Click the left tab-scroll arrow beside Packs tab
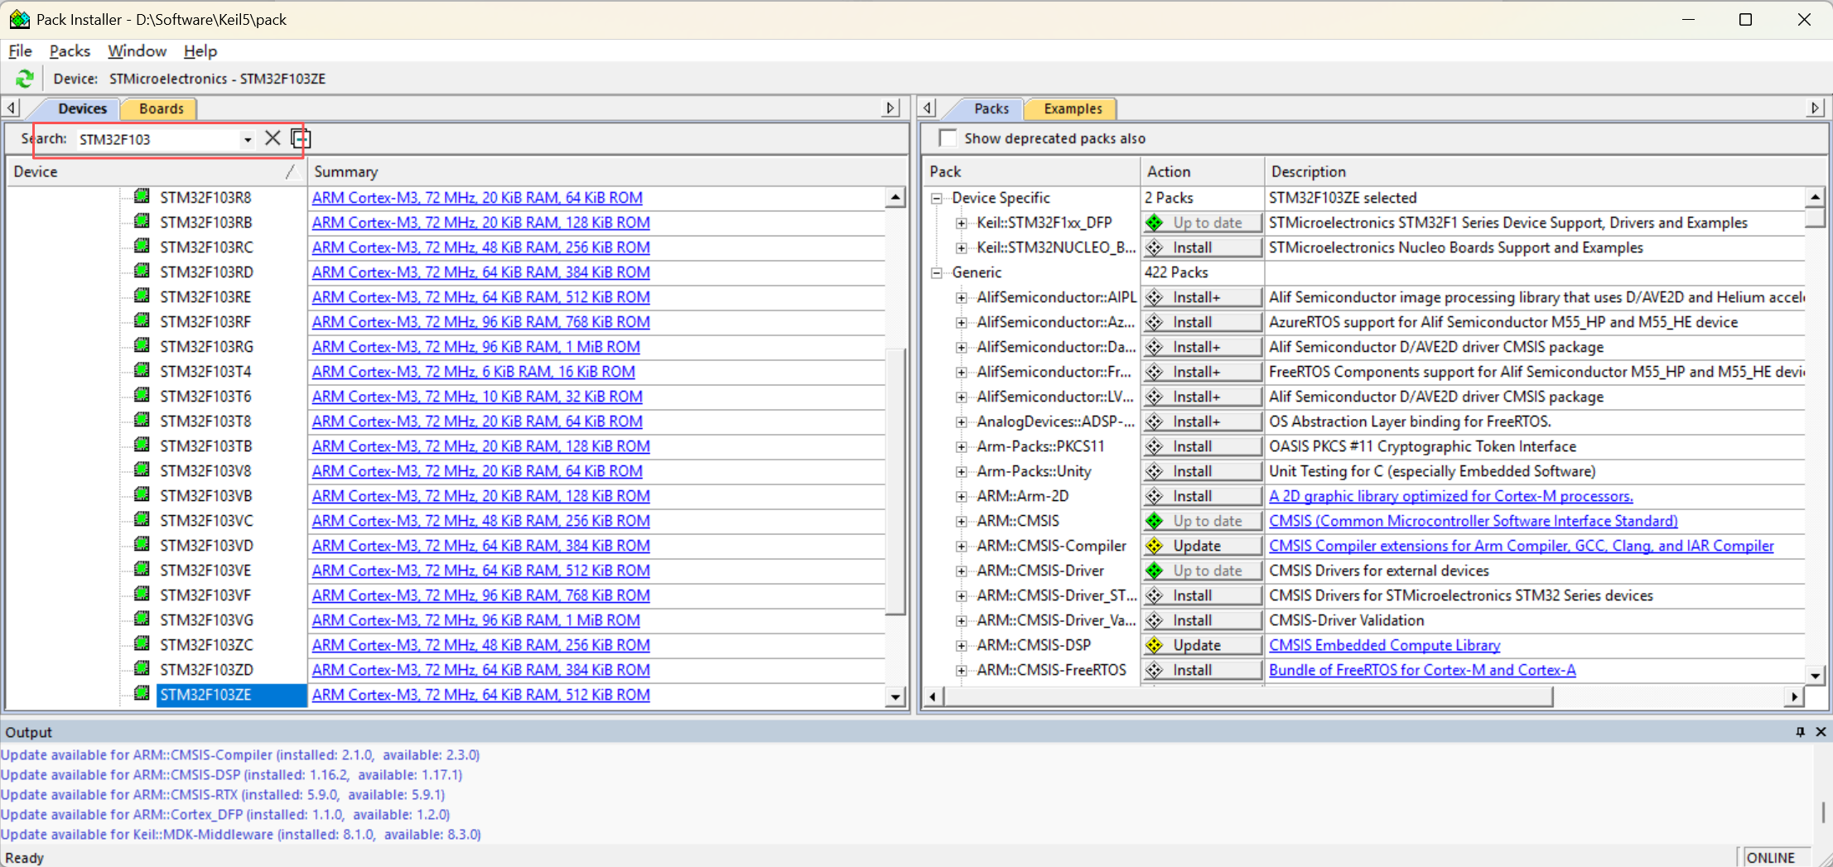Image resolution: width=1833 pixels, height=867 pixels. 928,108
